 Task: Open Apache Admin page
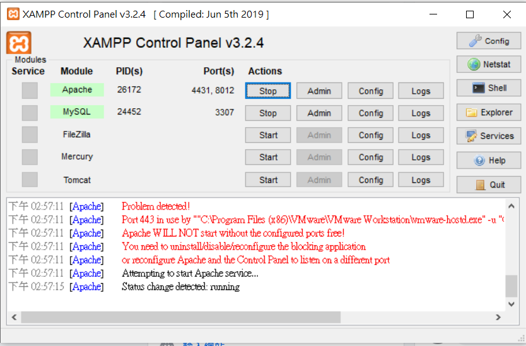tap(319, 91)
